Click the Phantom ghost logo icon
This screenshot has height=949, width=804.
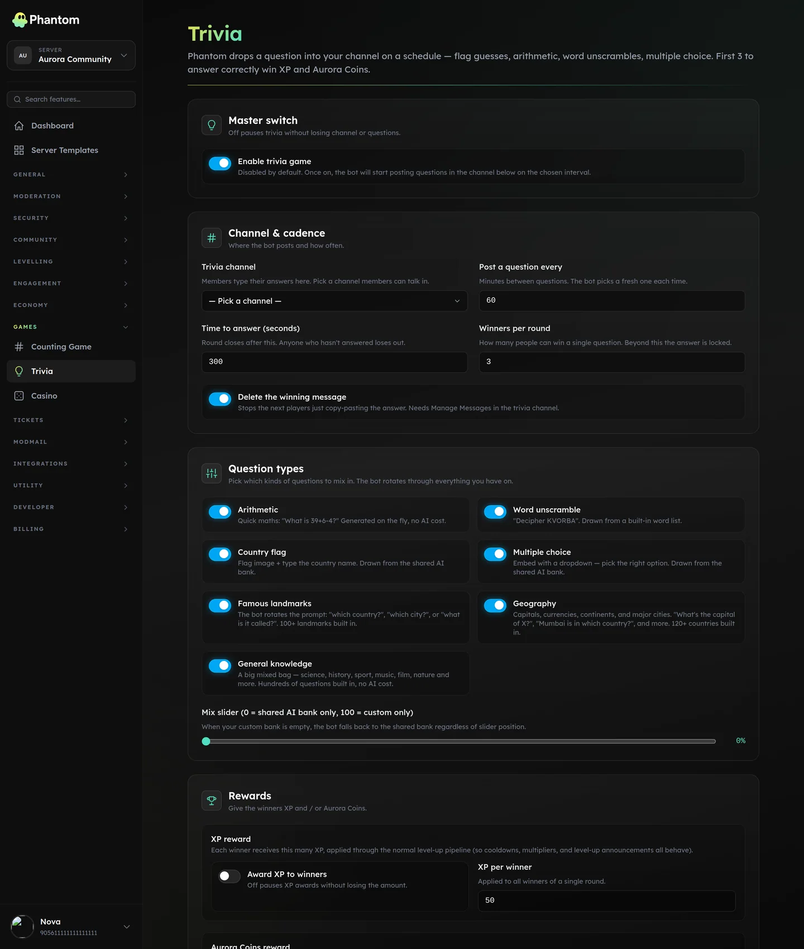click(20, 20)
